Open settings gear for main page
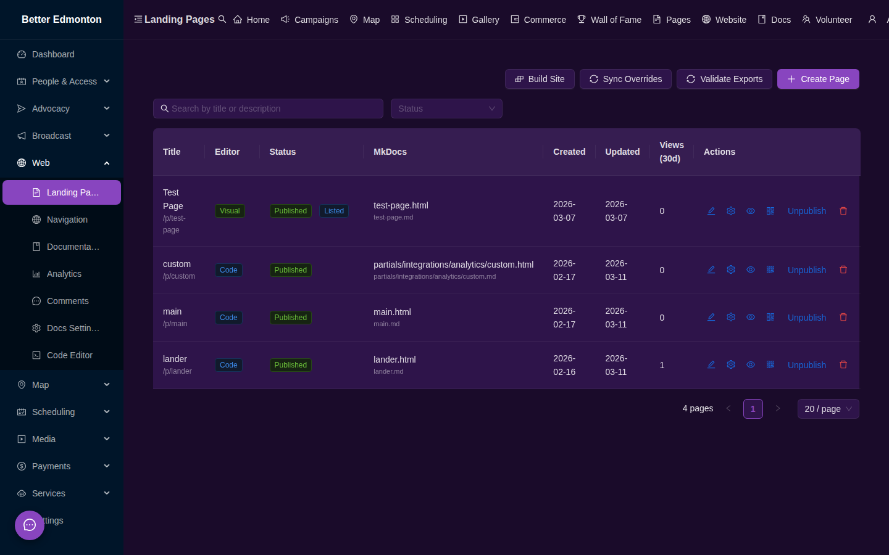 coord(731,318)
